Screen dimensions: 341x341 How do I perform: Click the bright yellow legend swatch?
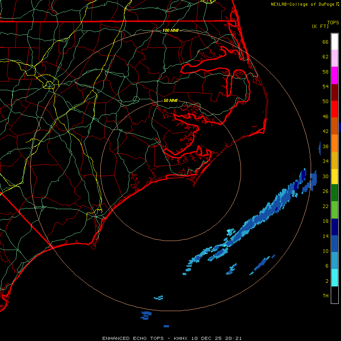[335, 177]
